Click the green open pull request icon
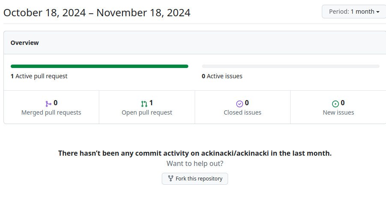 click(144, 103)
